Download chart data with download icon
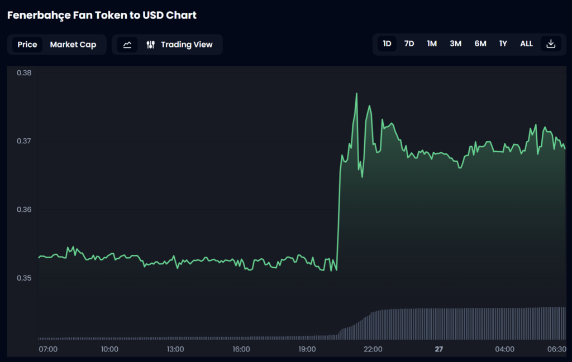572x362 pixels. (551, 44)
